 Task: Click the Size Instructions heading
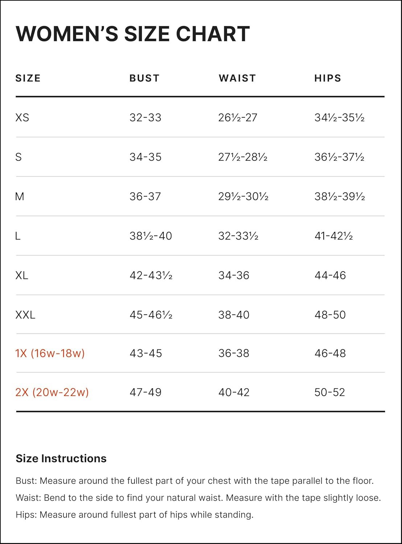[x=61, y=458]
